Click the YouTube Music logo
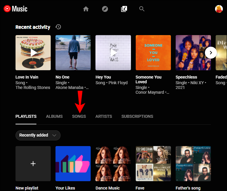 pyautogui.click(x=16, y=9)
